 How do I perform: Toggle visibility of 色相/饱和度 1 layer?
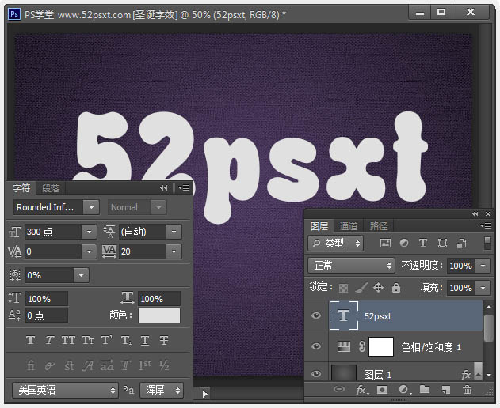[x=316, y=346]
